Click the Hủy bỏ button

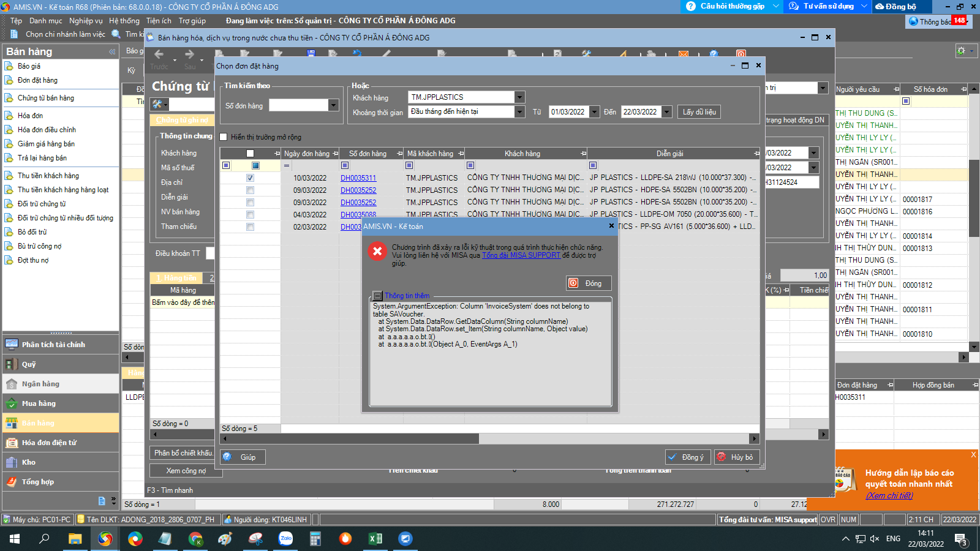[x=737, y=457]
